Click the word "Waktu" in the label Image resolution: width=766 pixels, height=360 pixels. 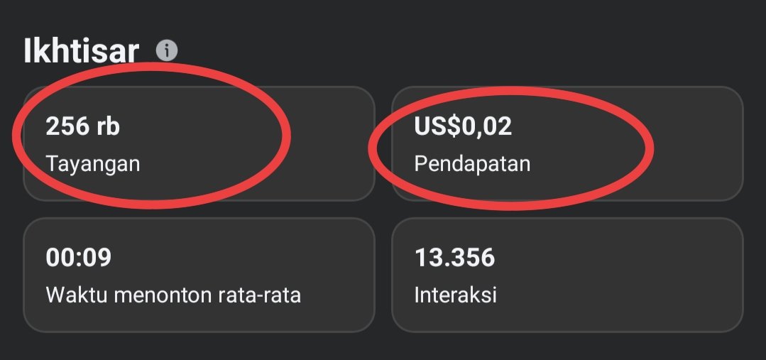click(x=72, y=295)
